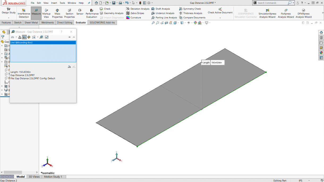This screenshot has width=324, height=182.
Task: Open Geometry Analysis
Action: tap(112, 13)
